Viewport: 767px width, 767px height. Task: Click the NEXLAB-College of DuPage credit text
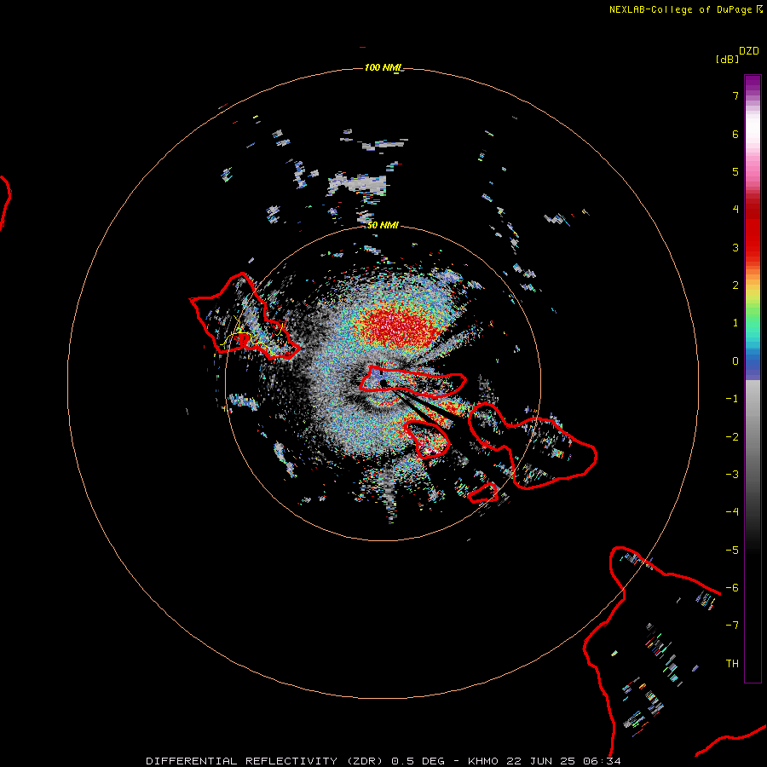coord(685,9)
